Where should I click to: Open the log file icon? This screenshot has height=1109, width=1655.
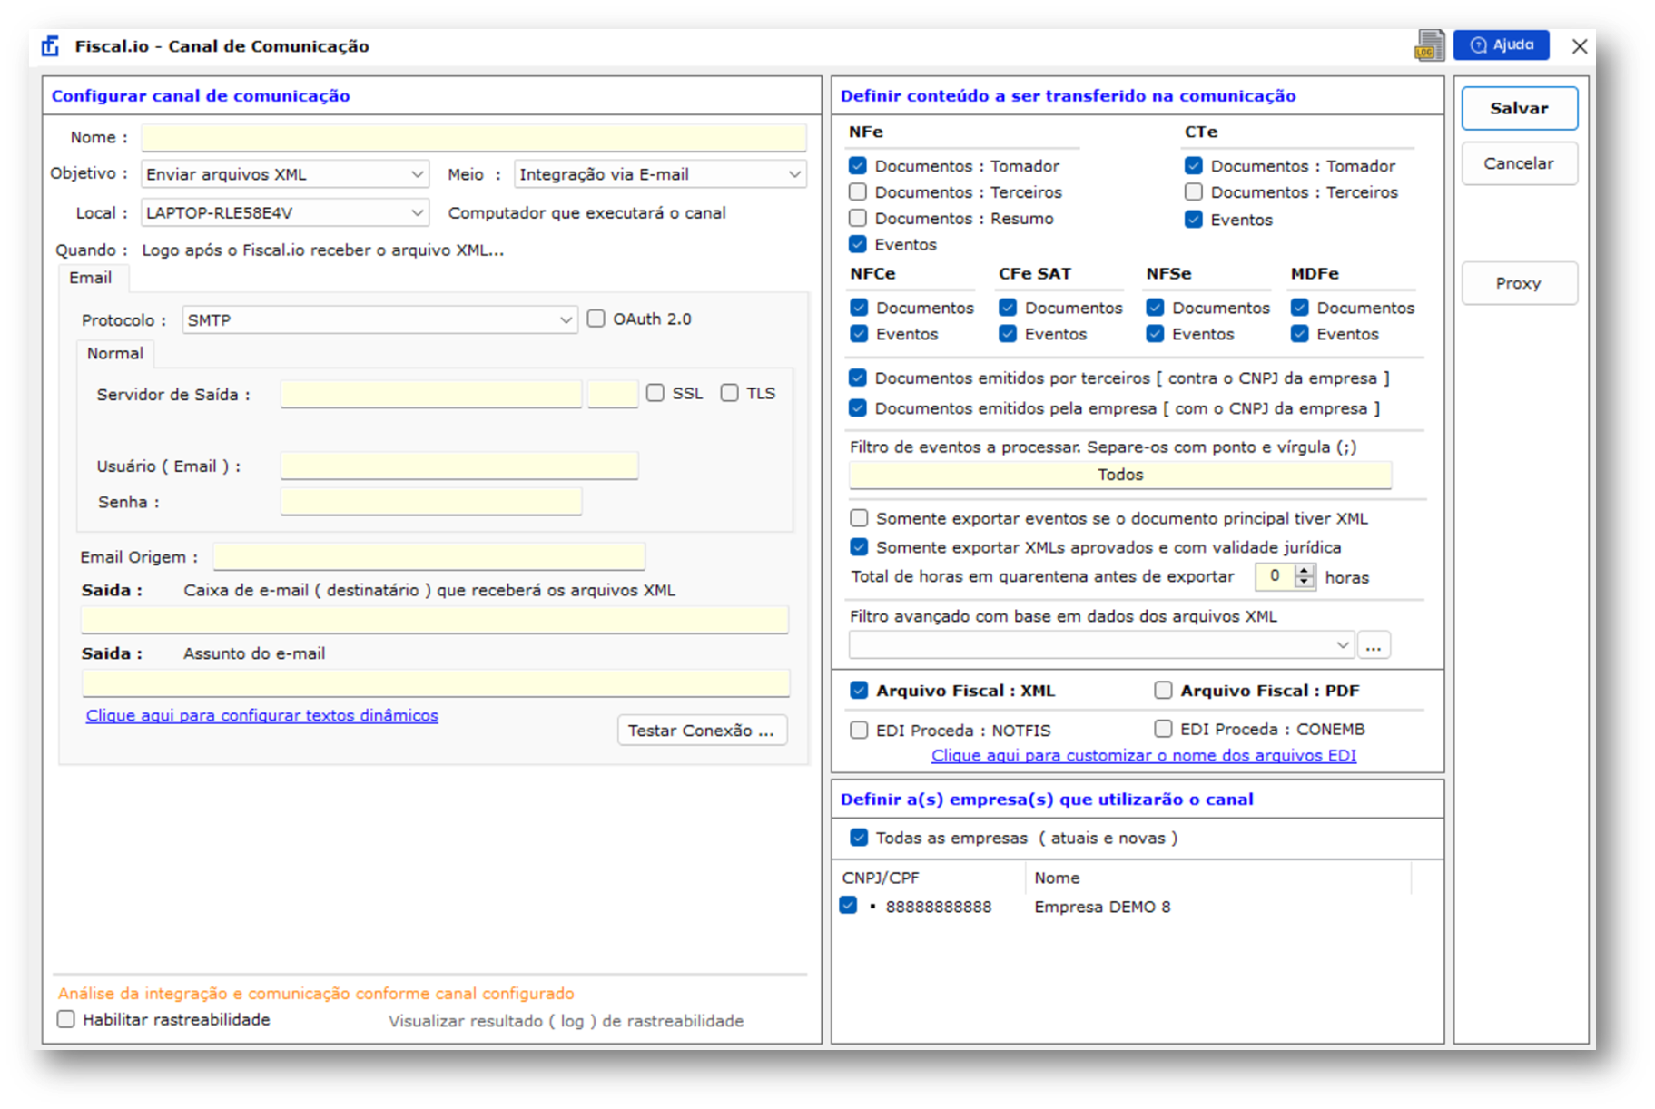coord(1429,45)
